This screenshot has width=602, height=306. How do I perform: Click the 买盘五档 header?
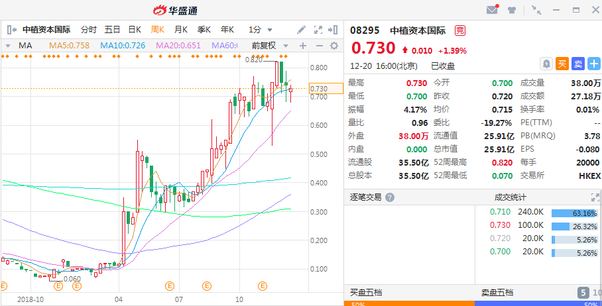point(366,293)
